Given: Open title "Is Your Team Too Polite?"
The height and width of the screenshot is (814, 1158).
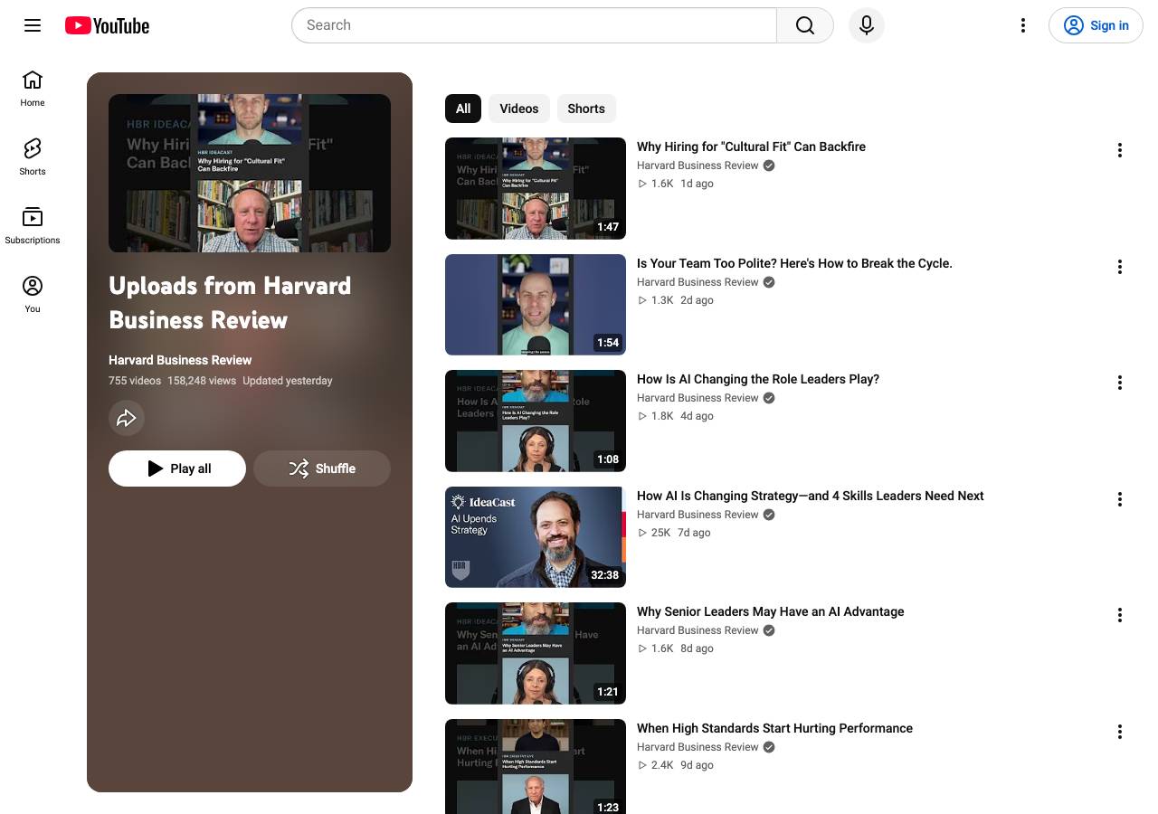Looking at the screenshot, I should pos(794,263).
